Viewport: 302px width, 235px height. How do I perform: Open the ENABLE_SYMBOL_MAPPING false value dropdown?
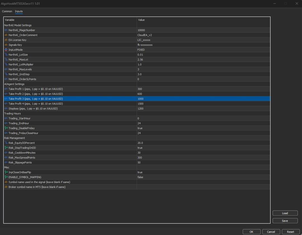[203, 177]
